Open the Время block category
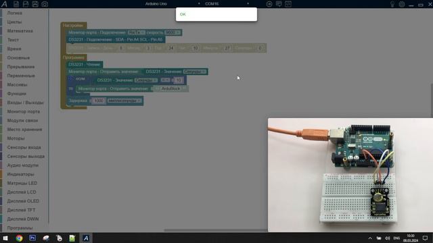The width and height of the screenshot is (433, 243). pyautogui.click(x=14, y=49)
